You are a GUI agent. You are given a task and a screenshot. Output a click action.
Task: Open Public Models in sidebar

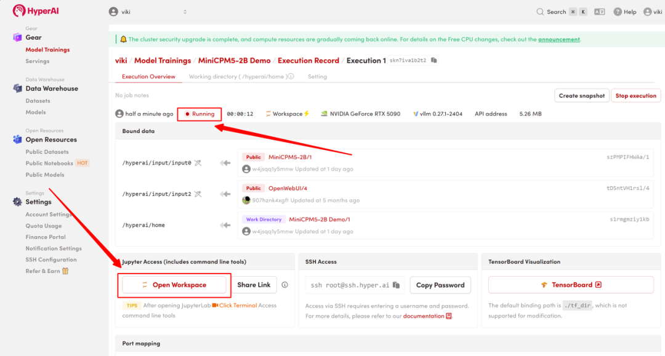tap(45, 175)
